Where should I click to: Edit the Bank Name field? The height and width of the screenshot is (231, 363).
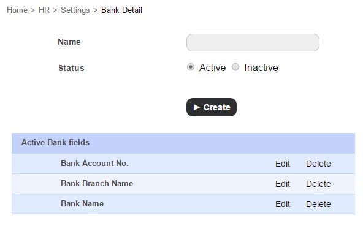point(283,204)
